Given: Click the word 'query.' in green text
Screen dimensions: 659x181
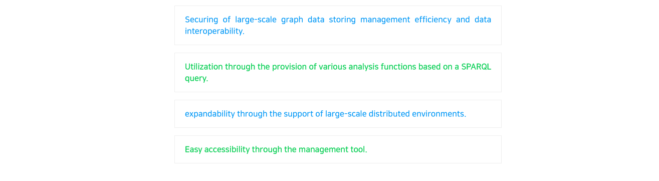Looking at the screenshot, I should point(196,79).
